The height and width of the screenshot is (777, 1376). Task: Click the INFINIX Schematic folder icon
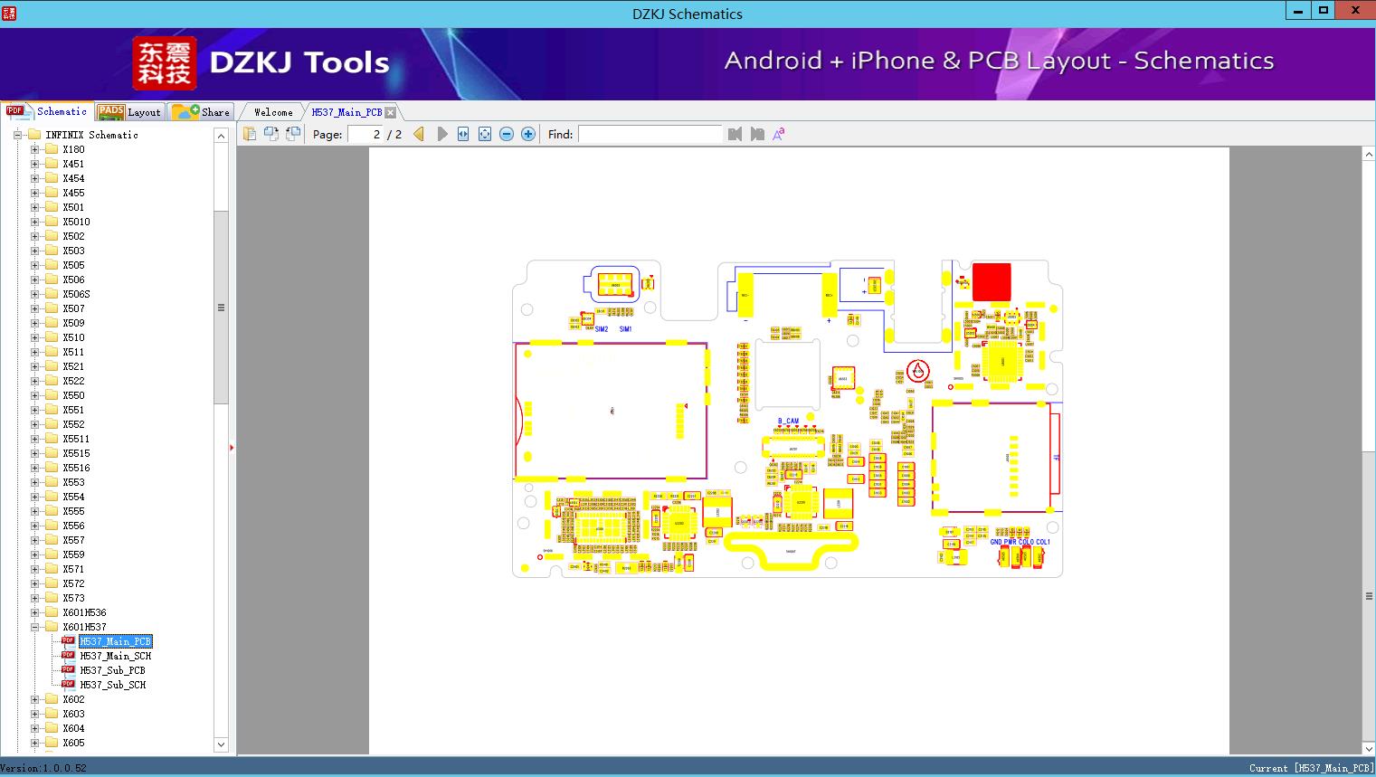(x=34, y=135)
